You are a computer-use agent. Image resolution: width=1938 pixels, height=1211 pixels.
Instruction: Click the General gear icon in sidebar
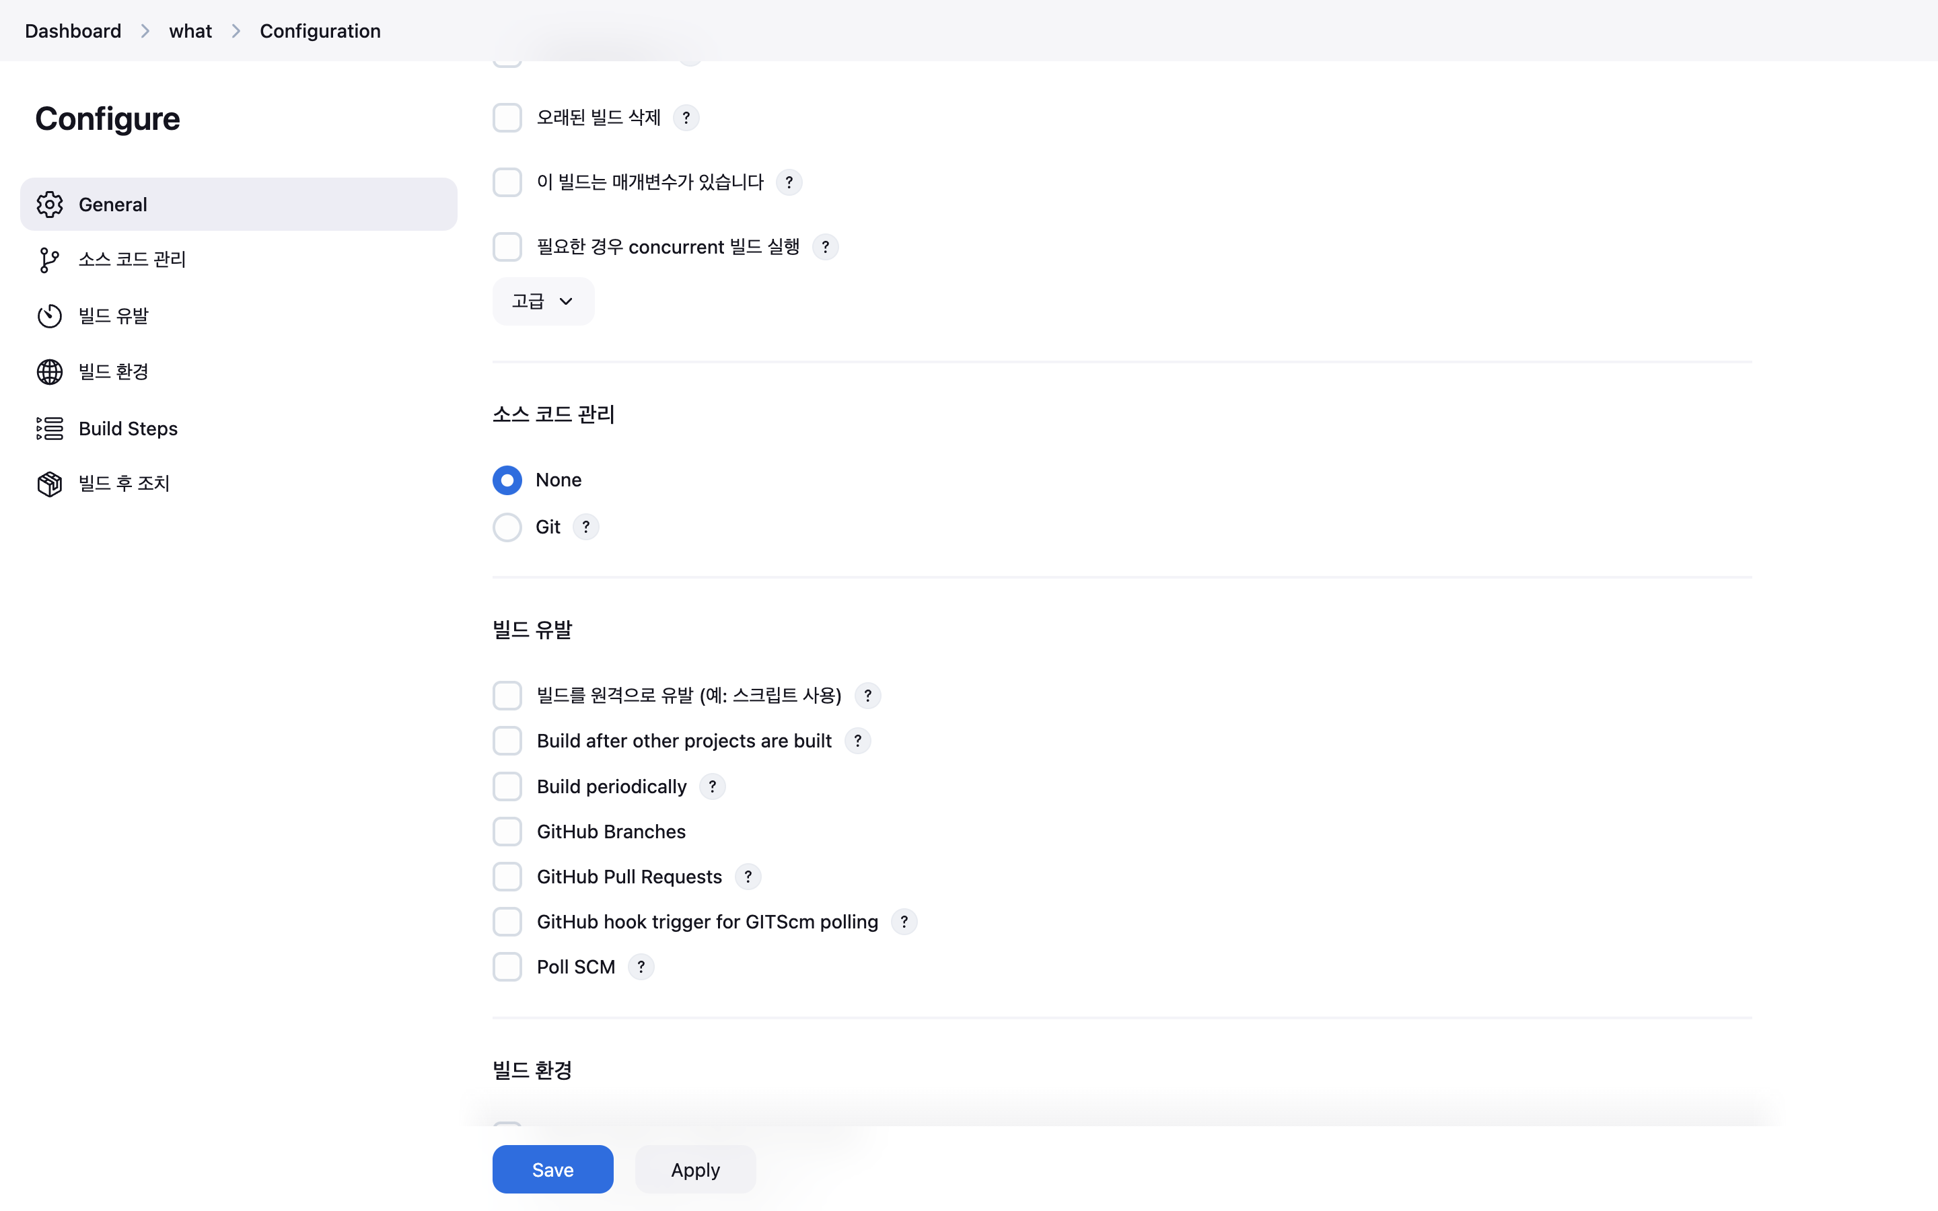pos(50,205)
